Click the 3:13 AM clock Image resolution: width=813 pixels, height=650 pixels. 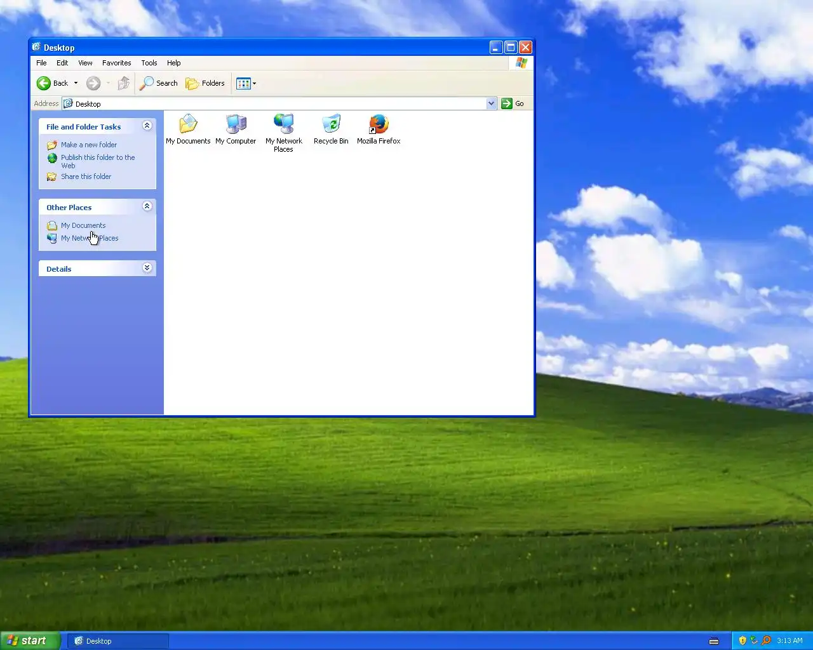point(789,640)
